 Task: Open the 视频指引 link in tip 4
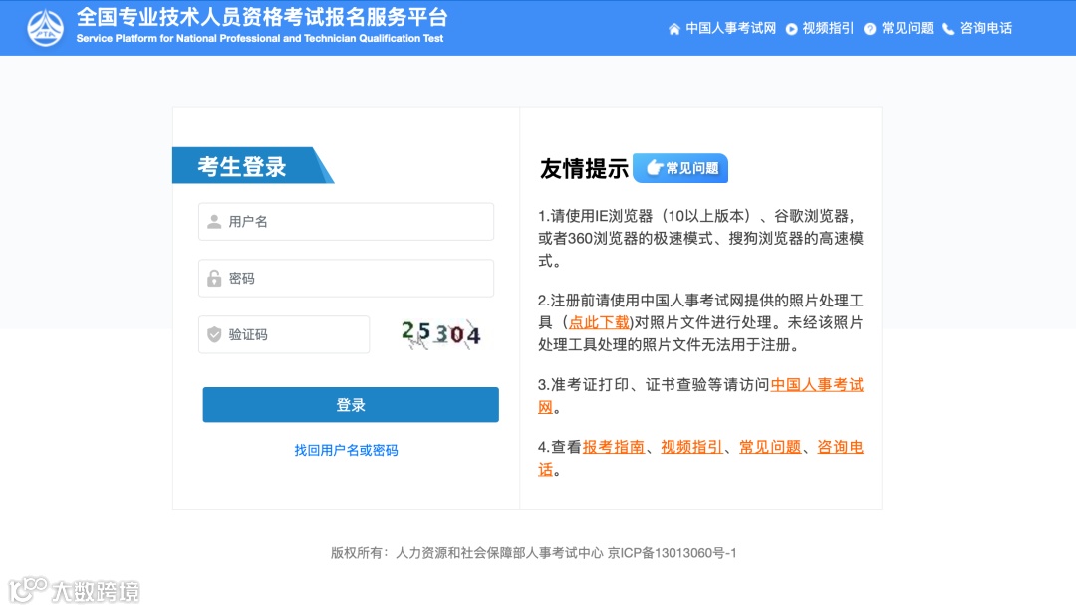pyautogui.click(x=691, y=447)
